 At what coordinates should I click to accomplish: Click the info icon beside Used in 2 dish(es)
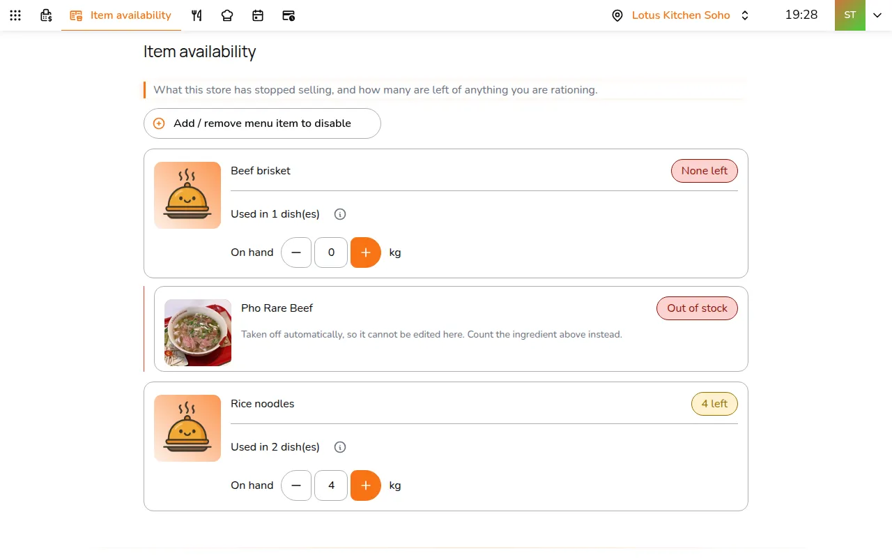pyautogui.click(x=340, y=447)
